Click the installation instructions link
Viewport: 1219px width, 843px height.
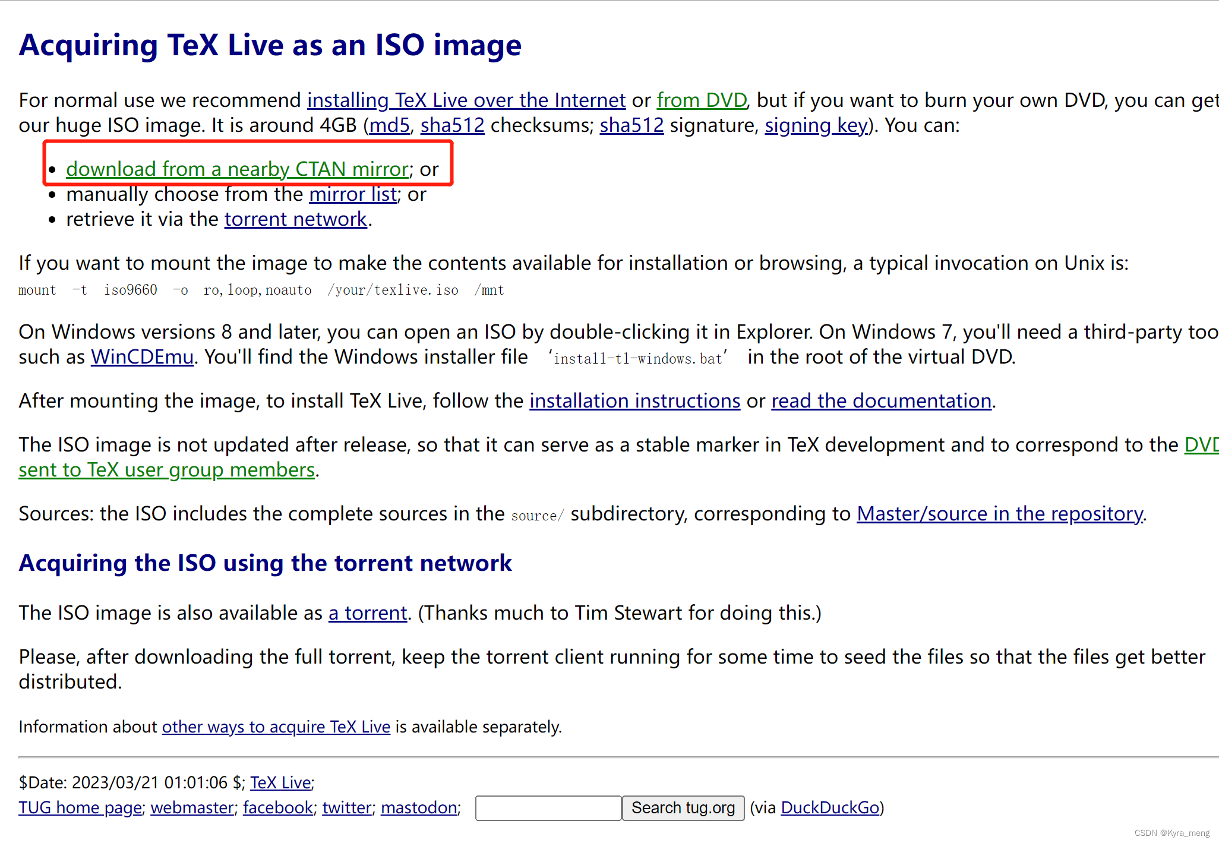[634, 401]
